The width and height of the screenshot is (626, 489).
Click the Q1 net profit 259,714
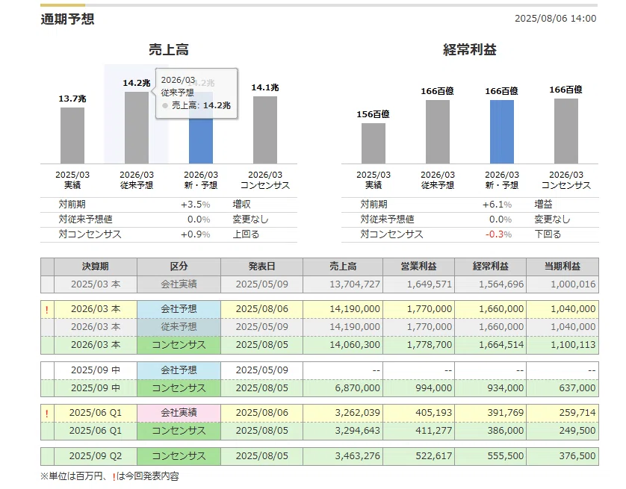point(577,413)
